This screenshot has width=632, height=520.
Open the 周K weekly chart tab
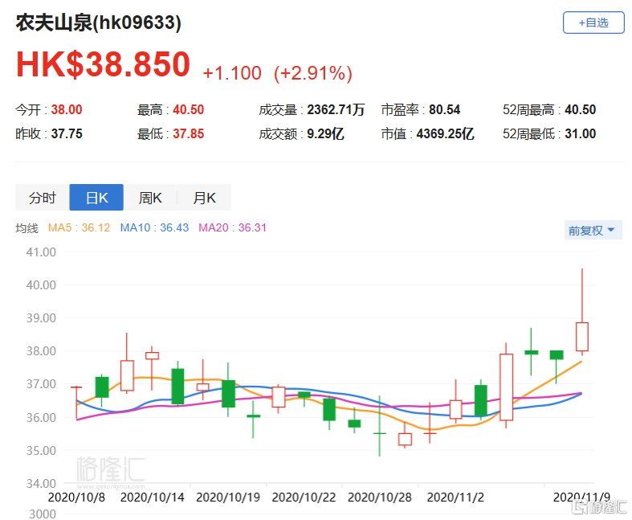[x=150, y=198]
